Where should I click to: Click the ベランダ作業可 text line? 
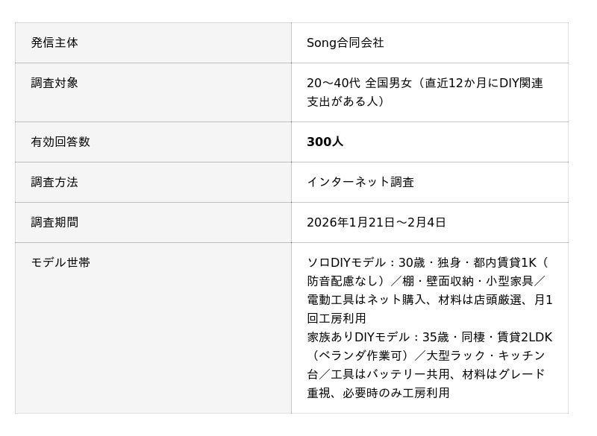(426, 356)
